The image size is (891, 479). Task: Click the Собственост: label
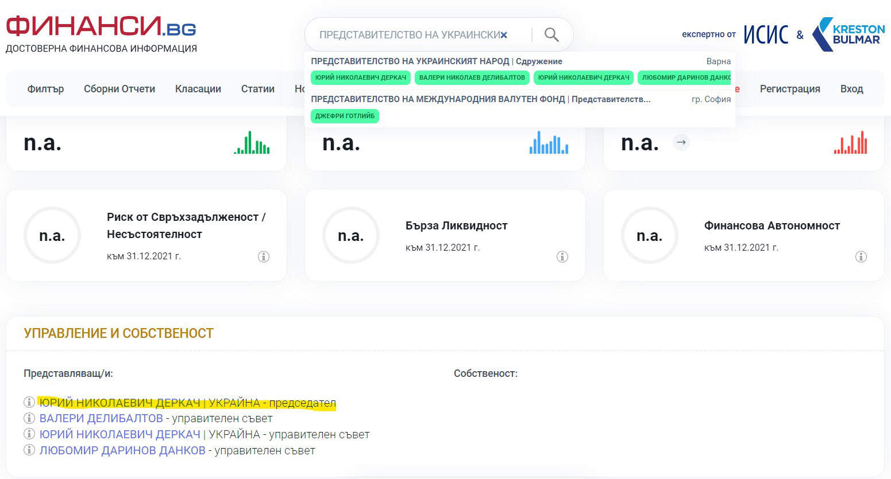(x=485, y=373)
